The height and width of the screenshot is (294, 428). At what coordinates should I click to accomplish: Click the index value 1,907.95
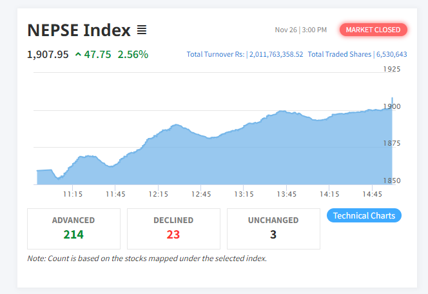point(48,55)
